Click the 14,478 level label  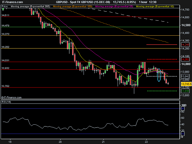pyautogui.click(x=6, y=25)
